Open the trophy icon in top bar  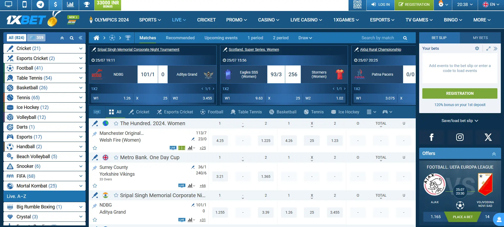pyautogui.click(x=87, y=4)
